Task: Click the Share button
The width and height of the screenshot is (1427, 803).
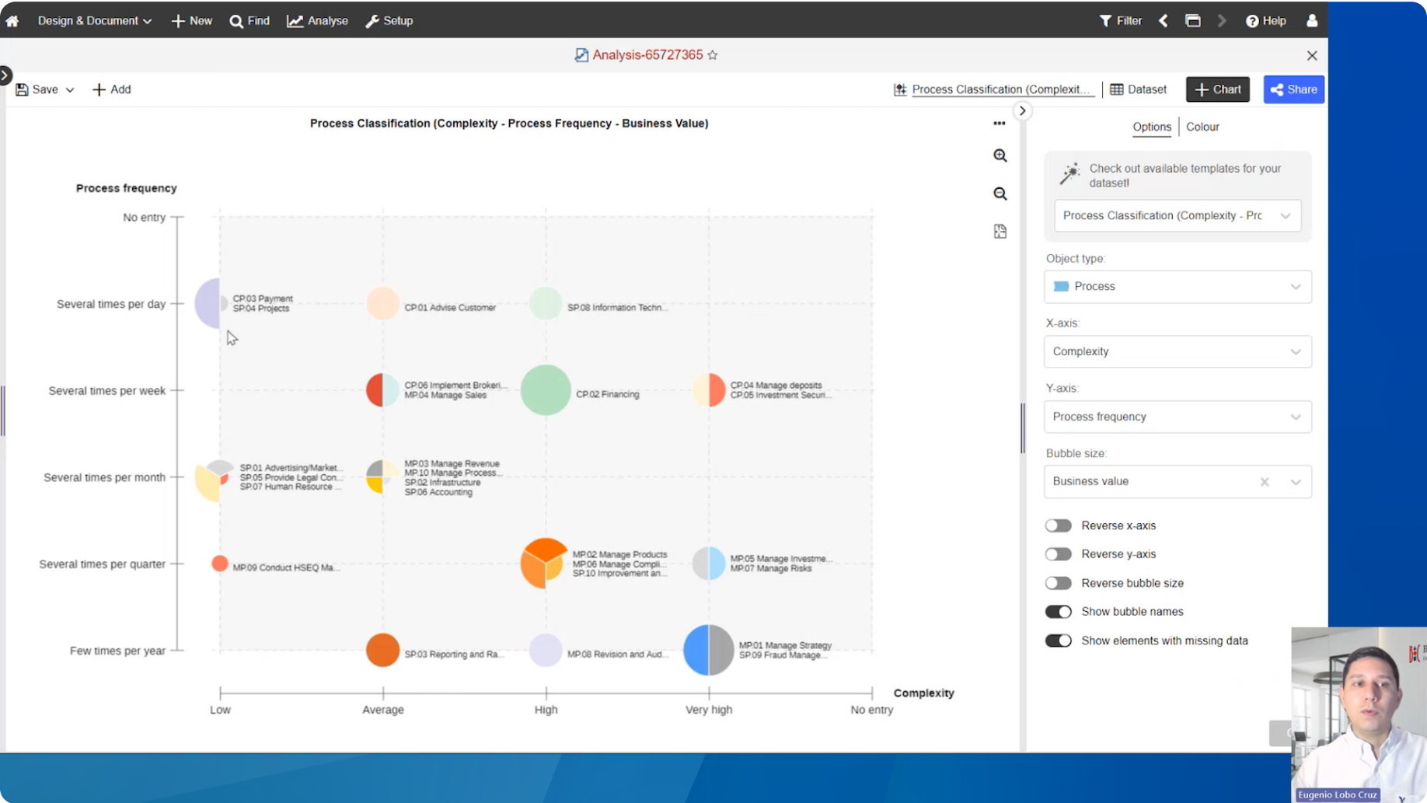Action: [x=1293, y=89]
